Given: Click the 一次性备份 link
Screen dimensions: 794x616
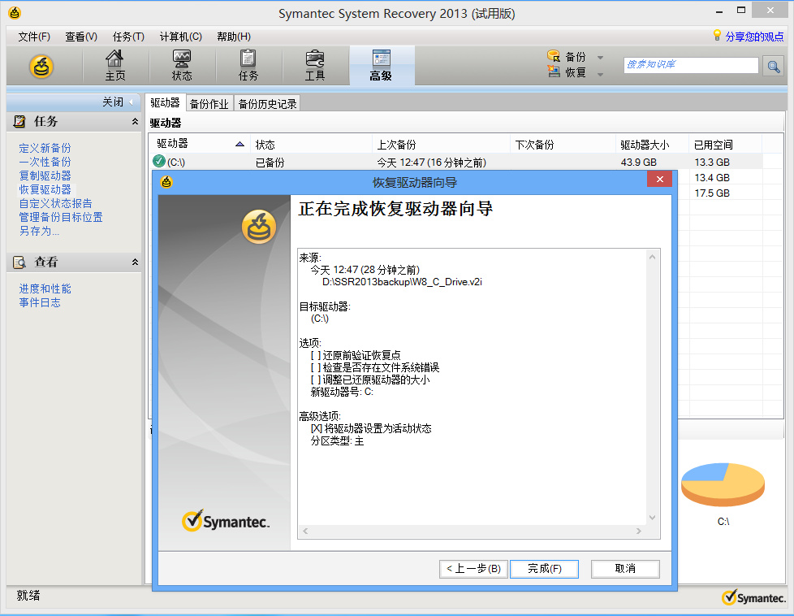Looking at the screenshot, I should [45, 162].
